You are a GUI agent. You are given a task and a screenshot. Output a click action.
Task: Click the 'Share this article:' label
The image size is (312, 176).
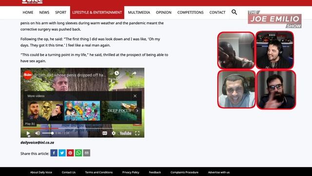[35, 154]
